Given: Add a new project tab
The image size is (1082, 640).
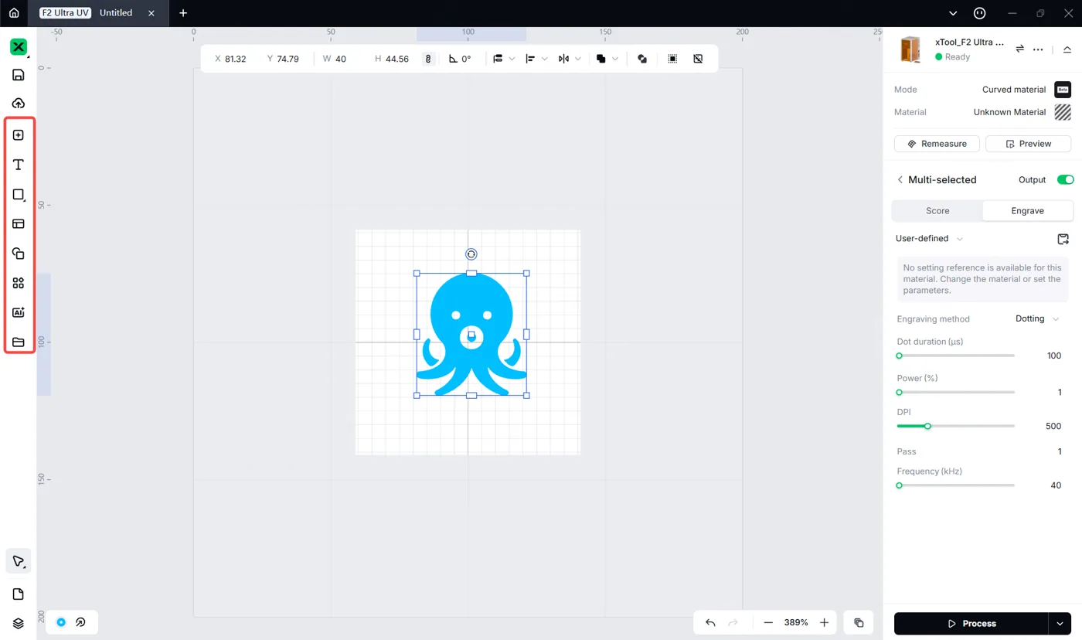Looking at the screenshot, I should 183,13.
